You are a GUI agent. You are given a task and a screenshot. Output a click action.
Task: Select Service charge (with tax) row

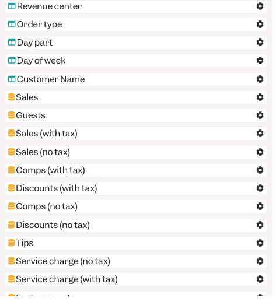coord(135,279)
